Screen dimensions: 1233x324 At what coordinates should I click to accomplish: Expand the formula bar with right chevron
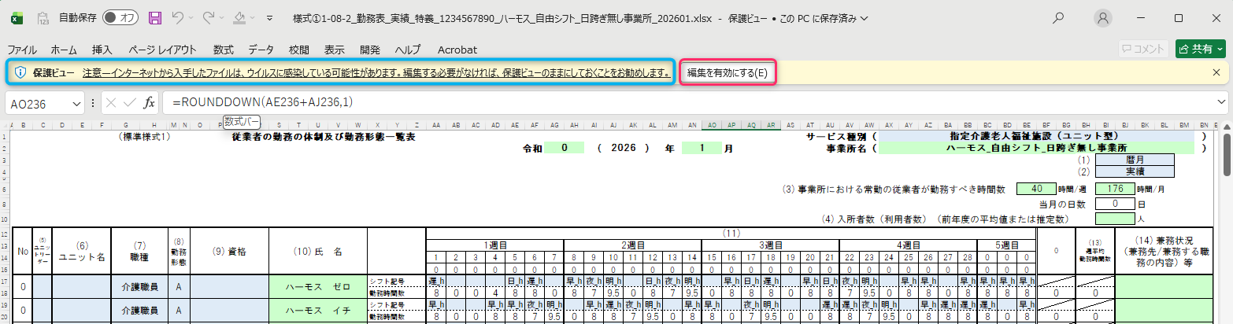coord(1221,103)
